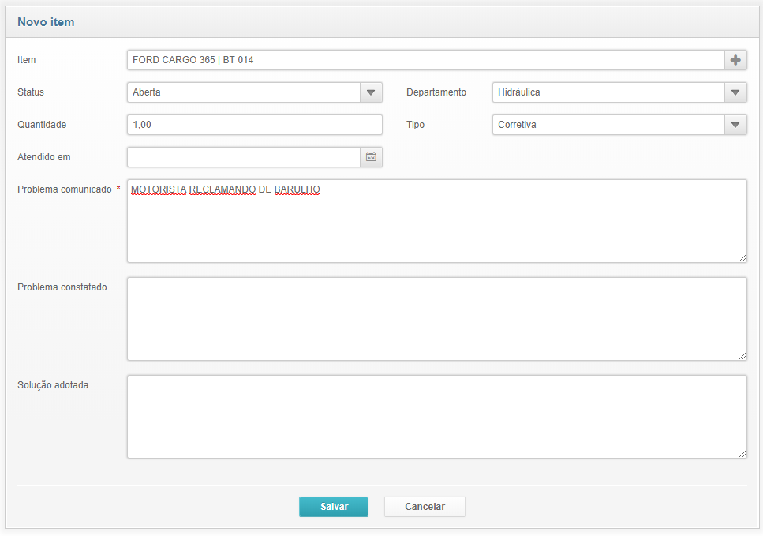Open the Departamento dropdown arrow

click(735, 92)
